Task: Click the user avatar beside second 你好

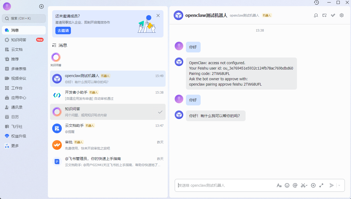Action: (x=179, y=99)
